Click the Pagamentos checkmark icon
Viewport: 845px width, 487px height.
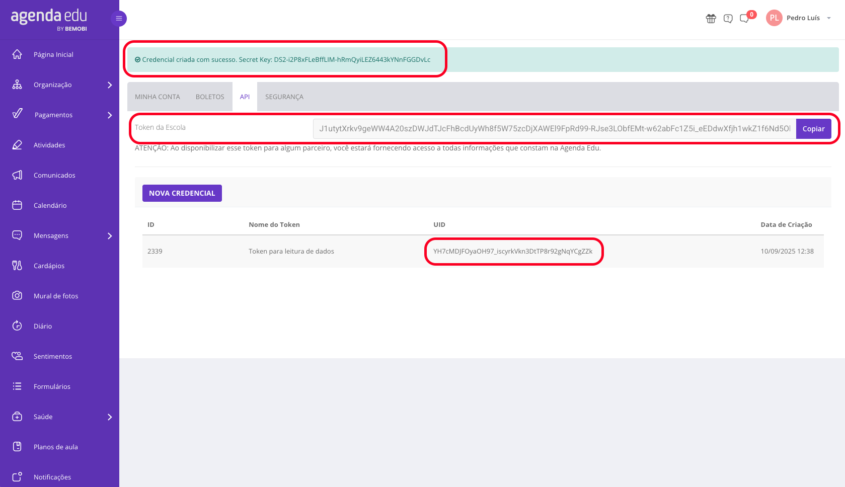(17, 114)
